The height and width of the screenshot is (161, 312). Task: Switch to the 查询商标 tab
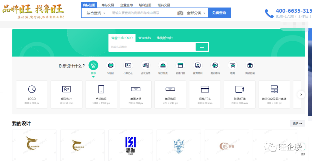point(144,38)
